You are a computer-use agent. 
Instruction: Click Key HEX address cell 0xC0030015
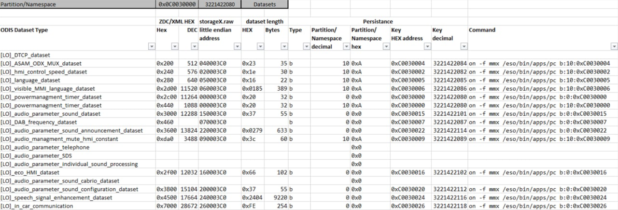411,114
